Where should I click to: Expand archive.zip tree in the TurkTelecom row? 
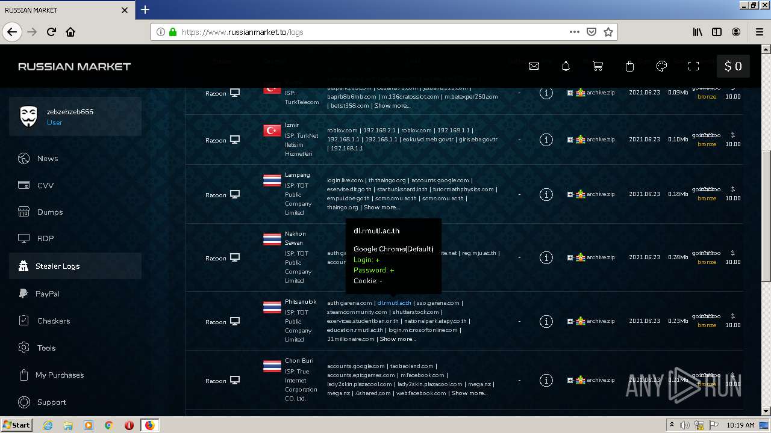coord(570,93)
